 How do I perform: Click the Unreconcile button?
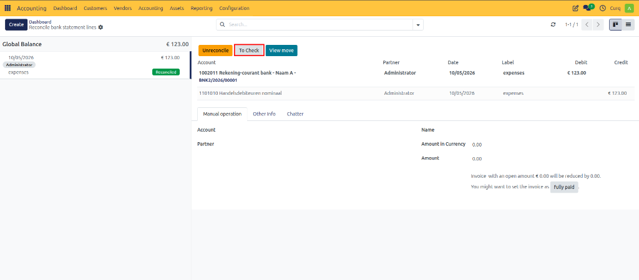pyautogui.click(x=215, y=51)
